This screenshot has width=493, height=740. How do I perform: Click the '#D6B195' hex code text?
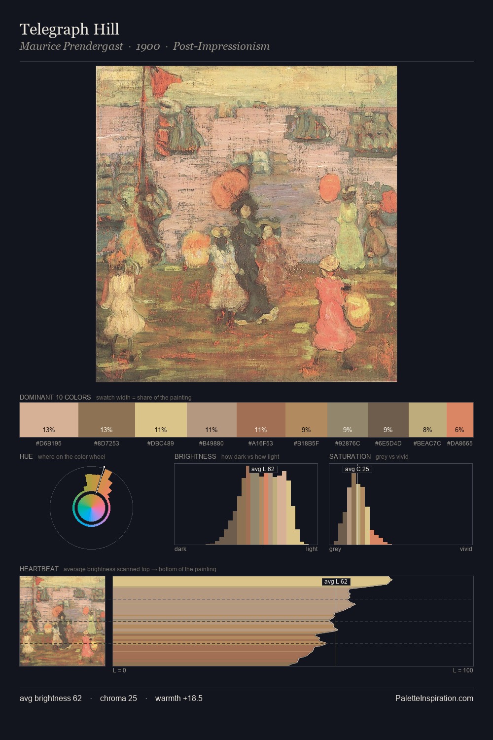pyautogui.click(x=49, y=444)
